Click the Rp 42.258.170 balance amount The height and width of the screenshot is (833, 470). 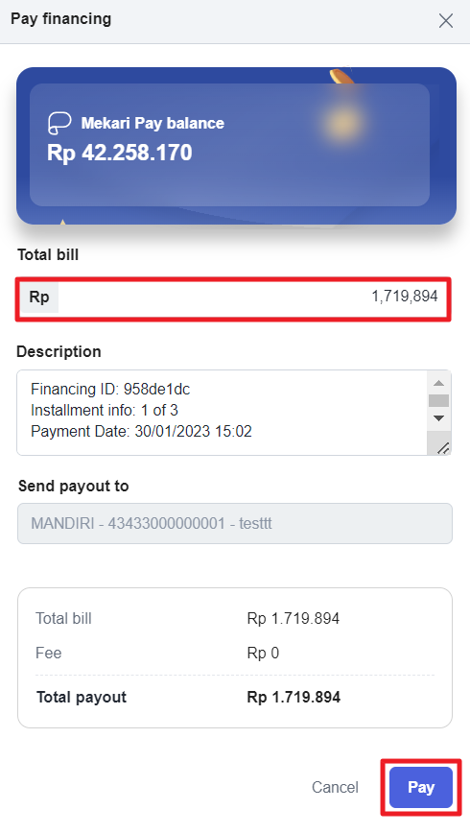pos(120,153)
